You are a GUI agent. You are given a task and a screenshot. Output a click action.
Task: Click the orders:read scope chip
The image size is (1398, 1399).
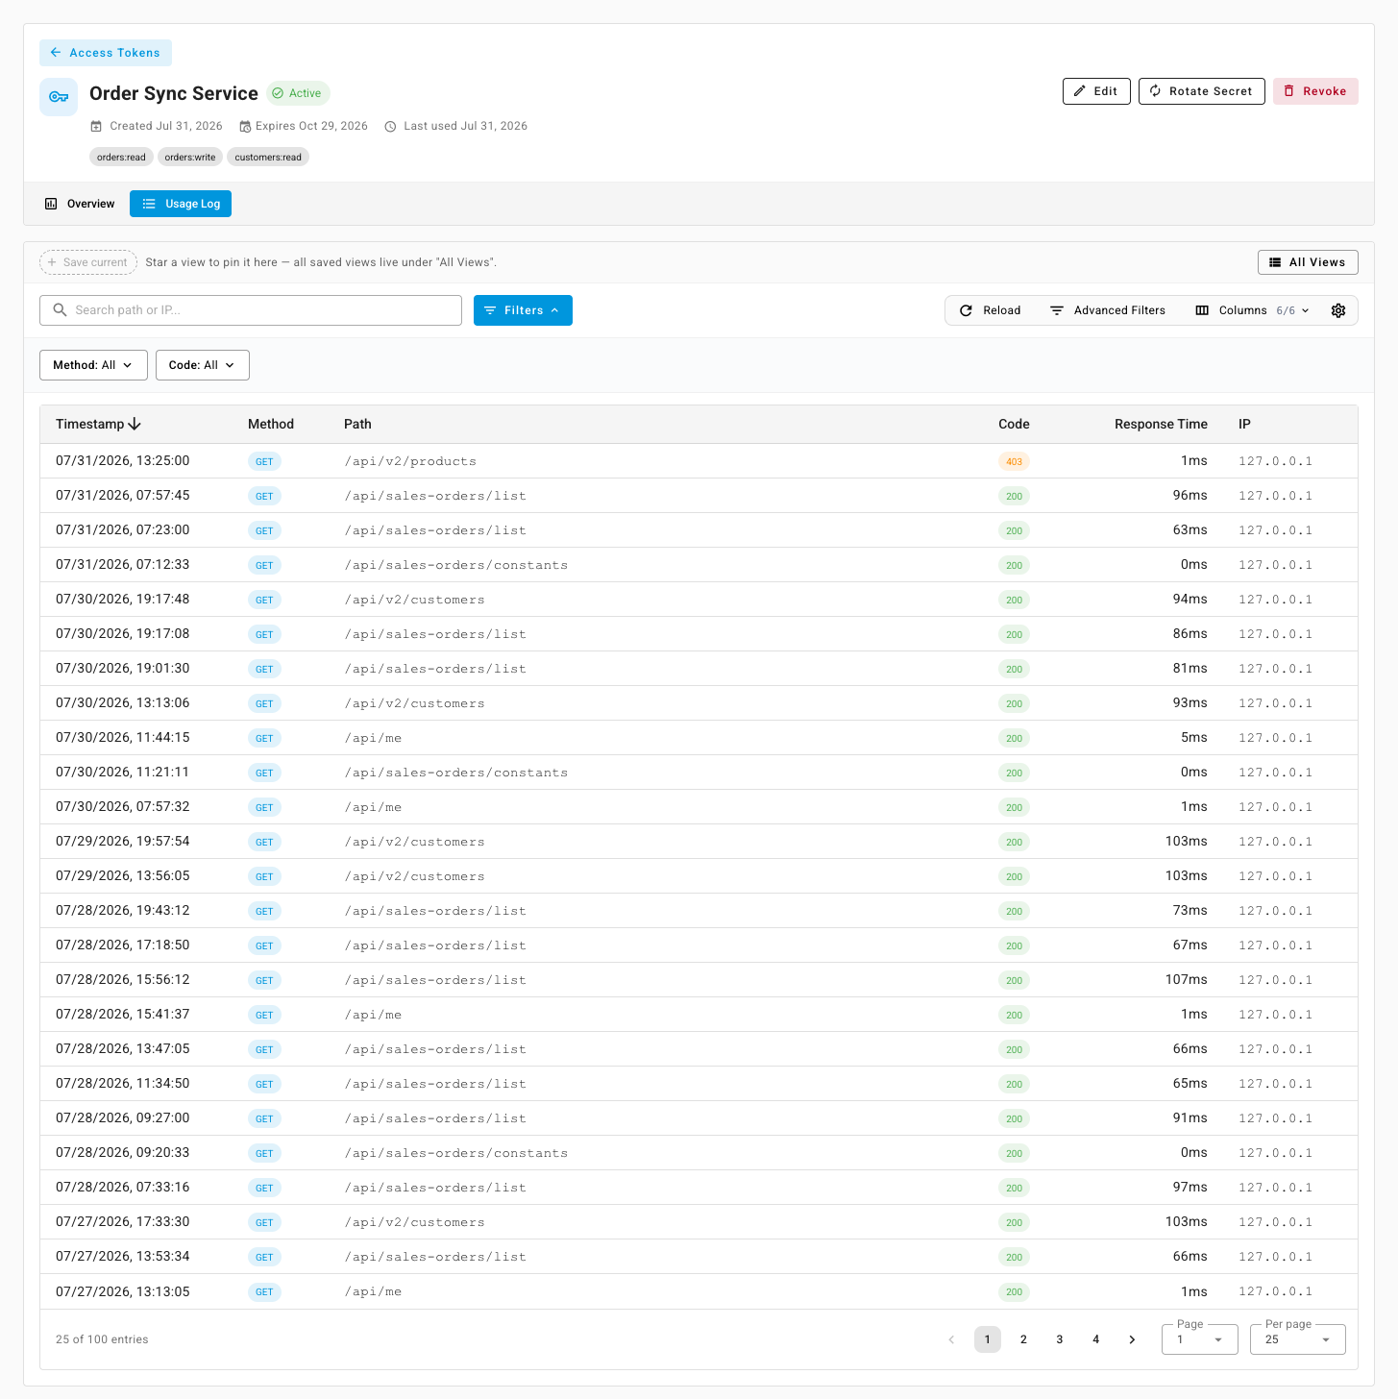click(121, 157)
